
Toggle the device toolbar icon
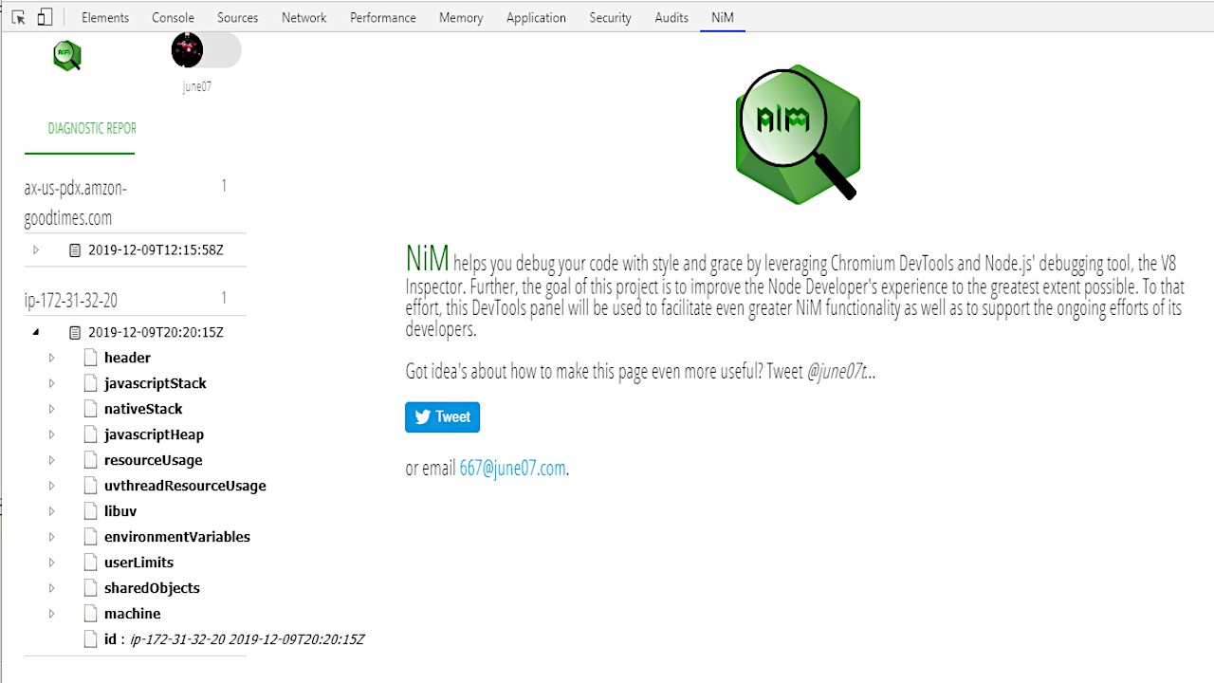click(45, 17)
